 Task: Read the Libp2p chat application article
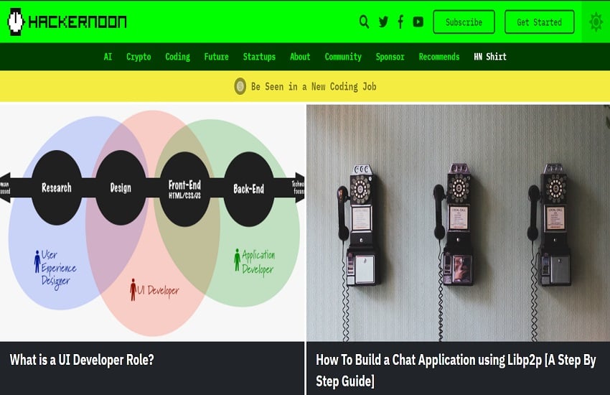[456, 370]
